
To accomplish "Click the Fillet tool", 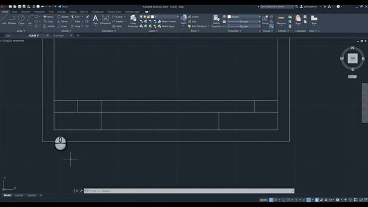I will (x=75, y=21).
